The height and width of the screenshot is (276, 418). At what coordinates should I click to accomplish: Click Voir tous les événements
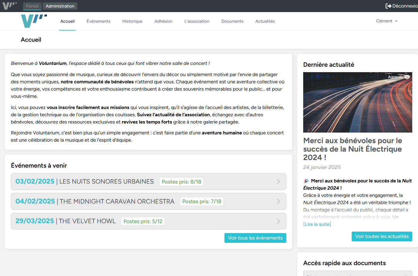[255, 238]
